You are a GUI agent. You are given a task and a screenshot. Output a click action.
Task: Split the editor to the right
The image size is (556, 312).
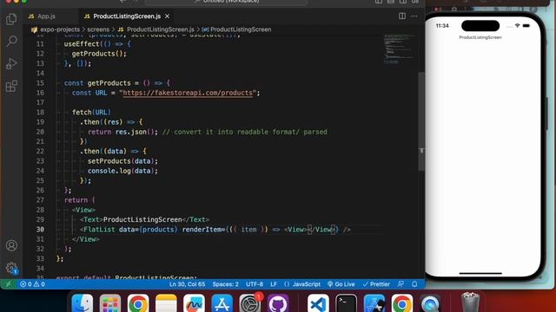click(402, 16)
